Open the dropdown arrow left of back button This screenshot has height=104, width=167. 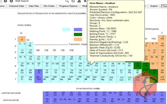pos(1,1)
